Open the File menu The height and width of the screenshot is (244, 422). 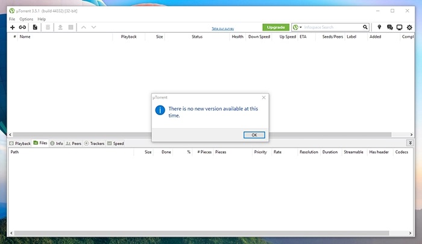pyautogui.click(x=12, y=19)
